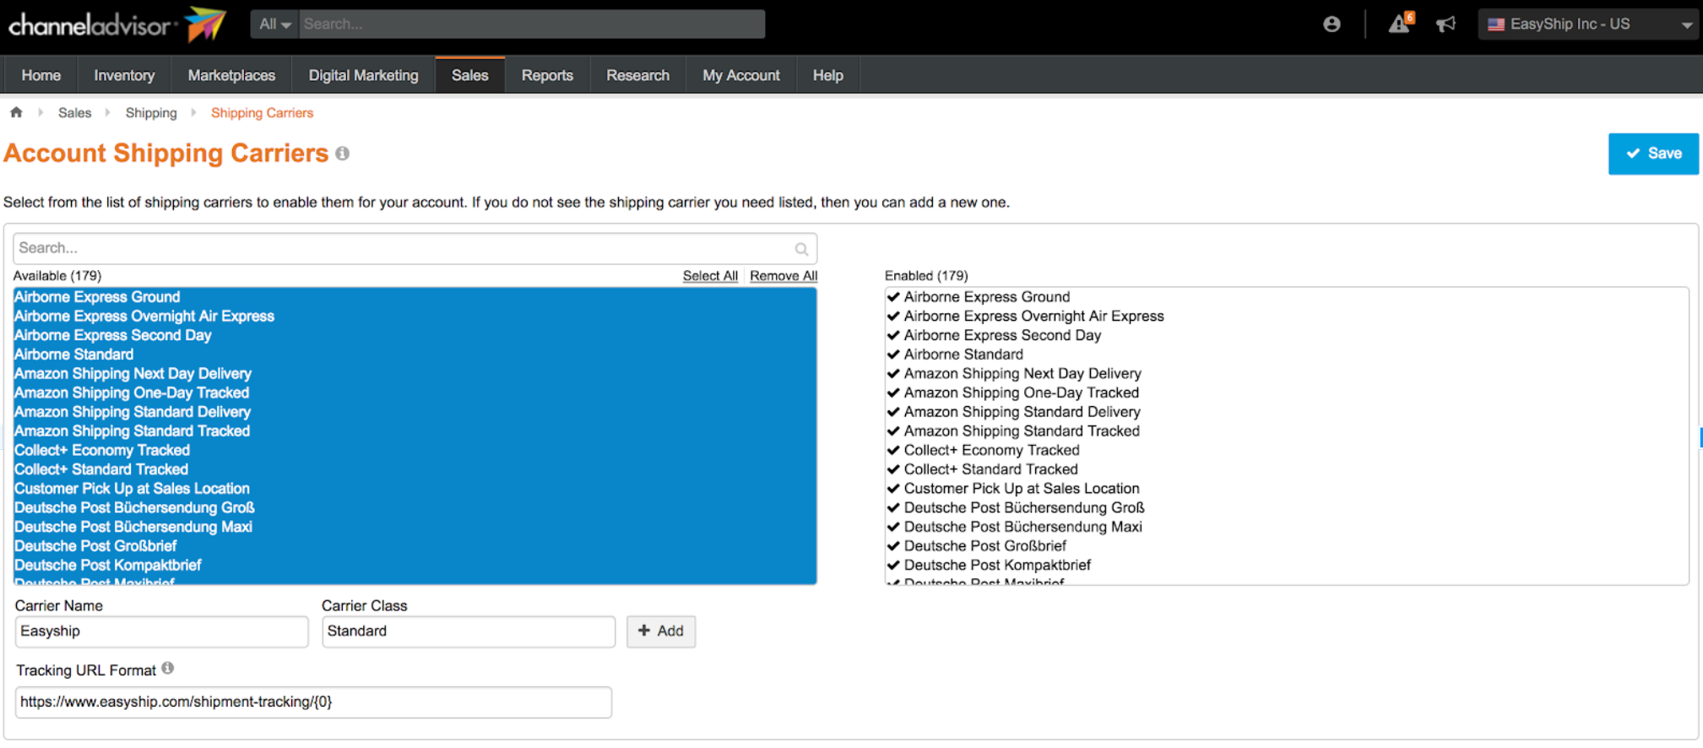Select Airborne Standard in Available list

(x=415, y=355)
